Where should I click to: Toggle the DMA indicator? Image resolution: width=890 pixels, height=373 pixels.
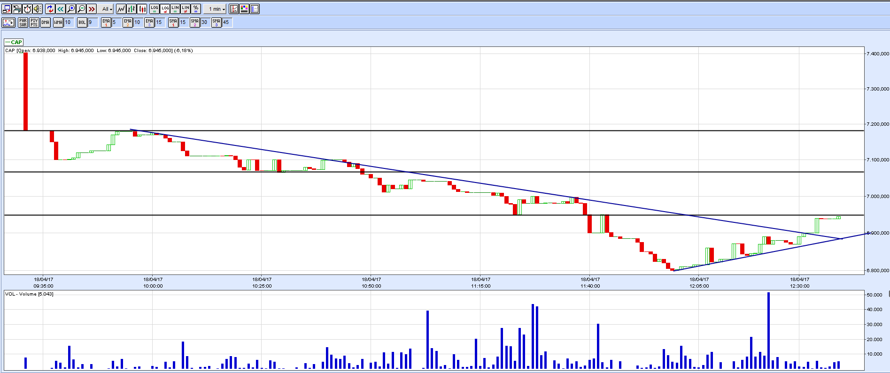point(45,22)
